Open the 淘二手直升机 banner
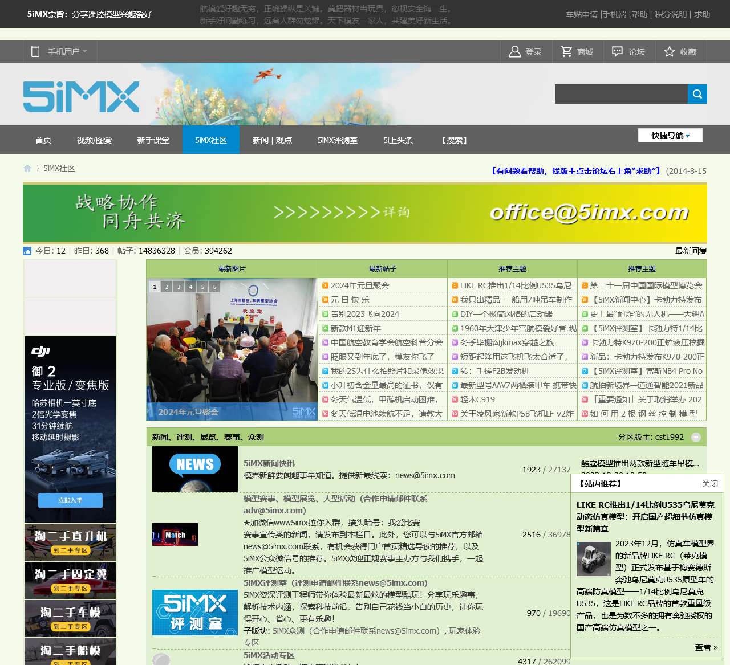Viewport: 730px width, 665px height. point(70,542)
